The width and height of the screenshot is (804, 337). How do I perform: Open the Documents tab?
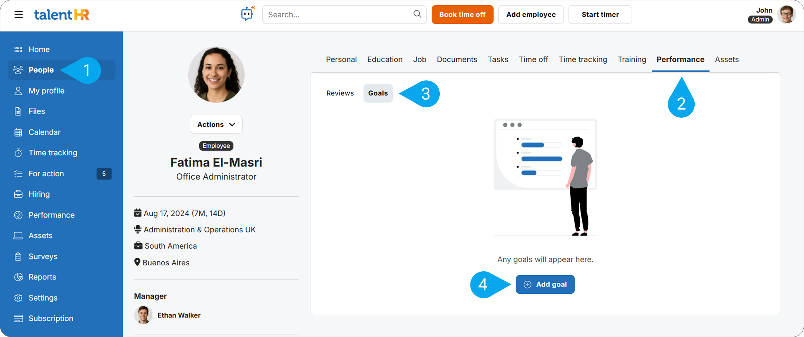(456, 60)
